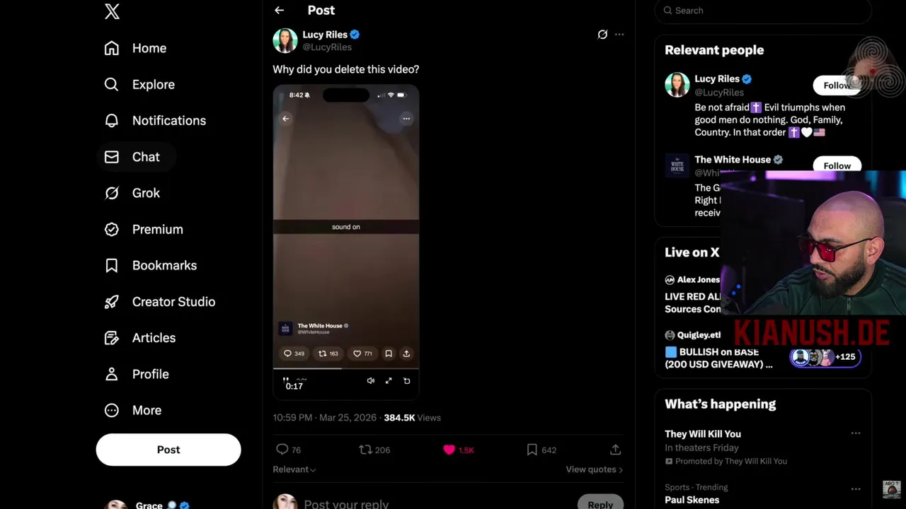Open options for They Will Kill You trend
The width and height of the screenshot is (906, 509).
pyautogui.click(x=856, y=433)
